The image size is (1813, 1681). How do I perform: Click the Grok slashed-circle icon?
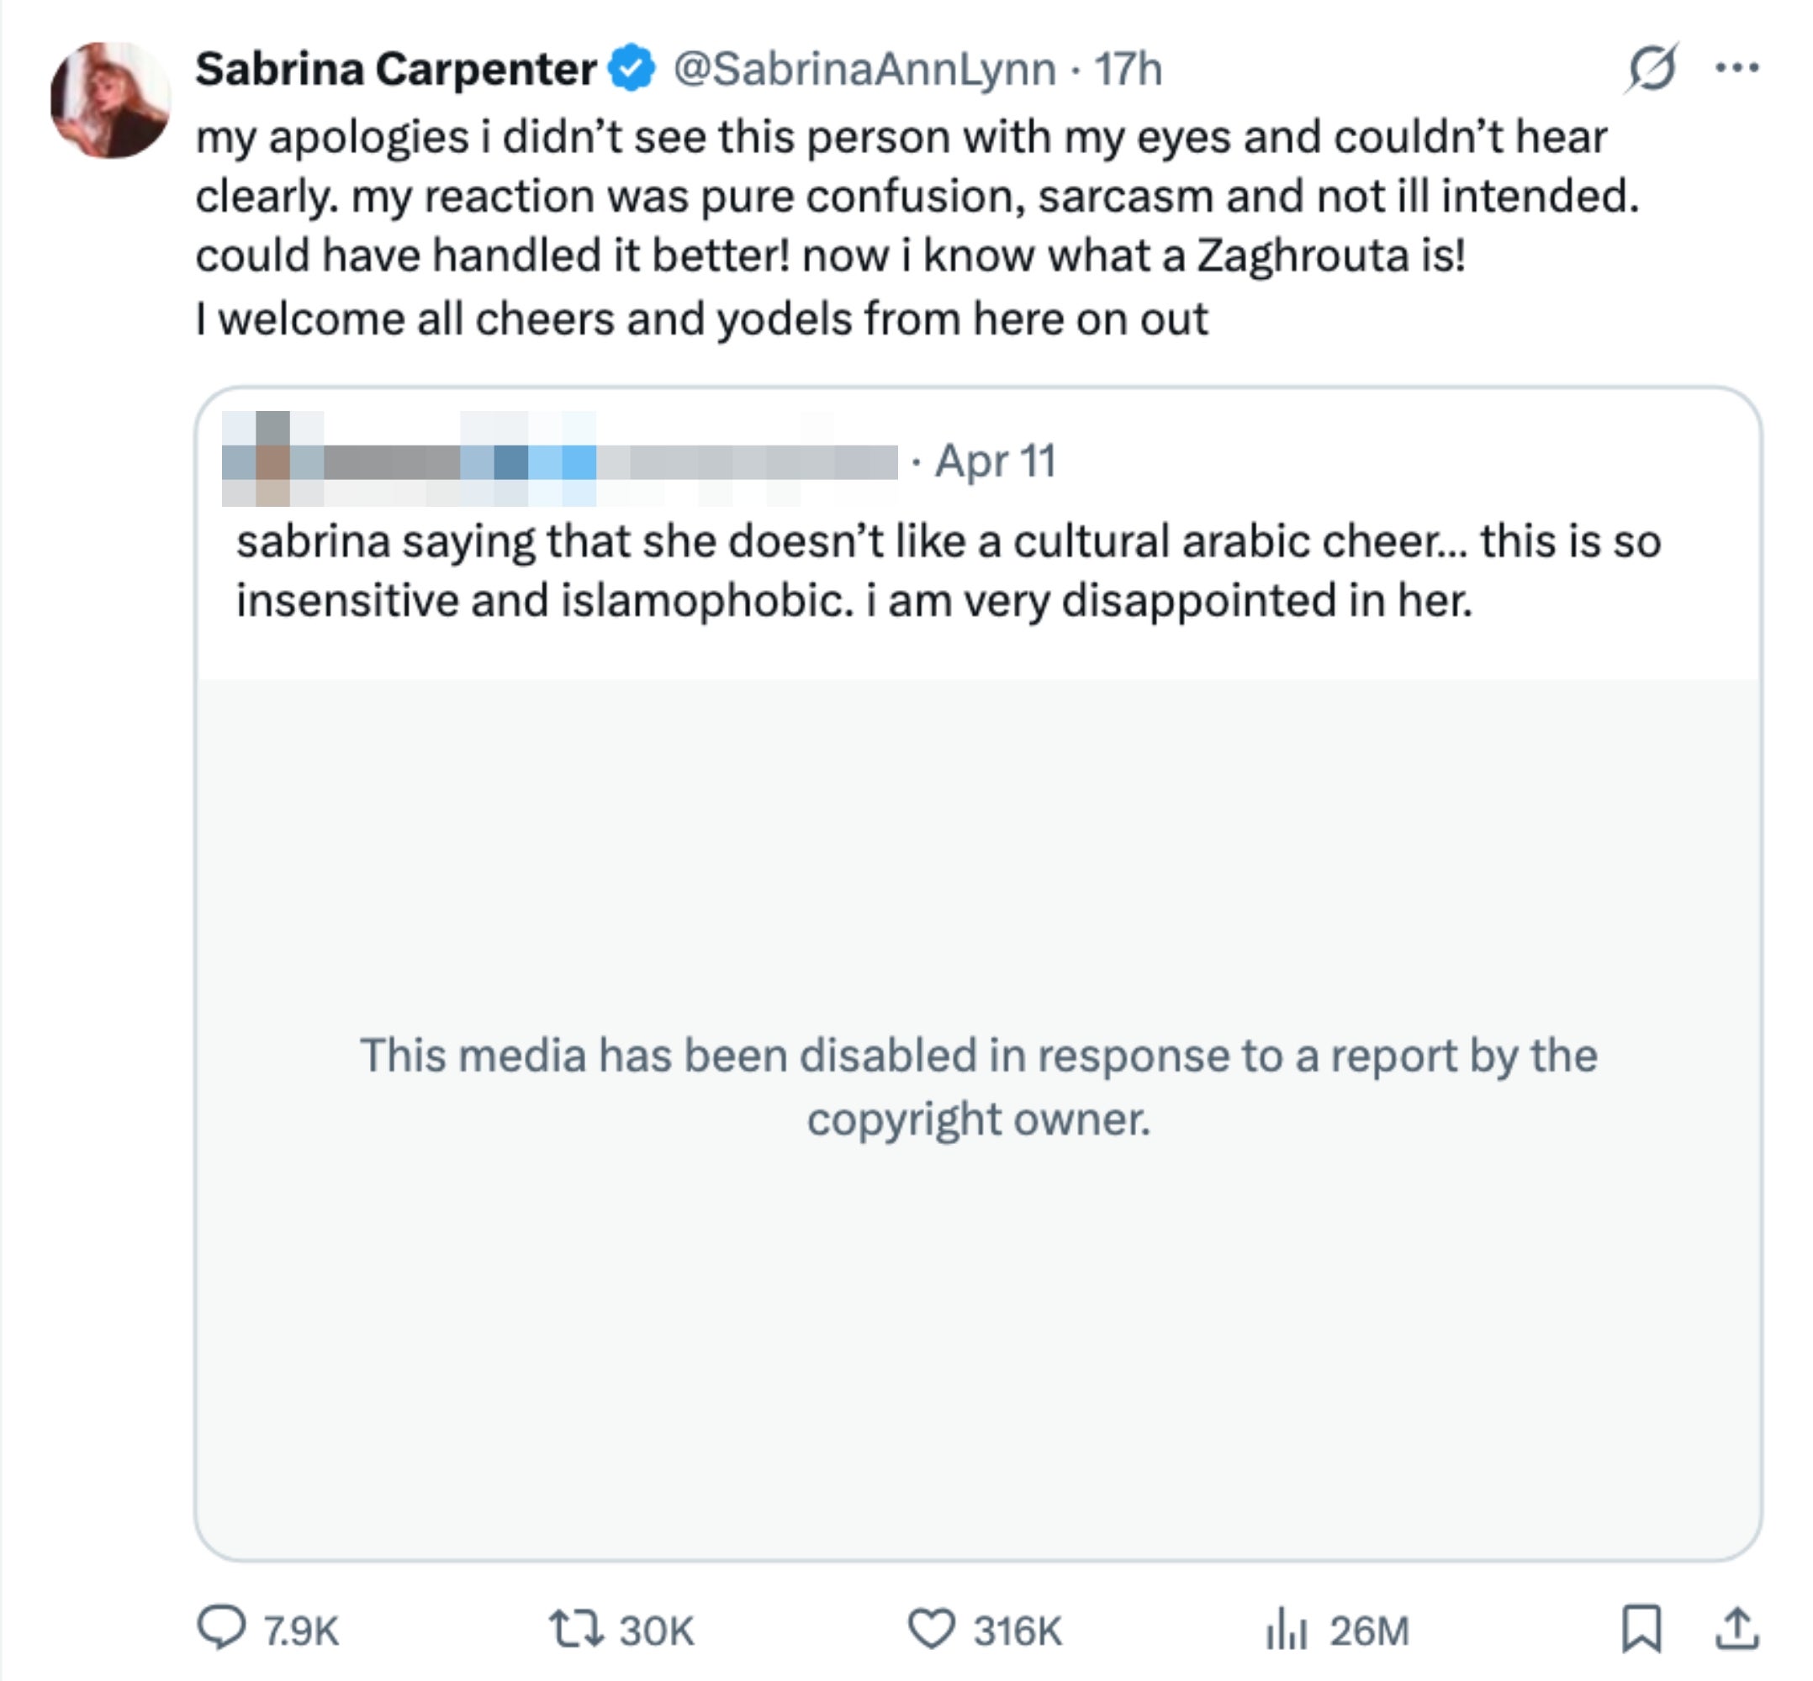pyautogui.click(x=1651, y=68)
